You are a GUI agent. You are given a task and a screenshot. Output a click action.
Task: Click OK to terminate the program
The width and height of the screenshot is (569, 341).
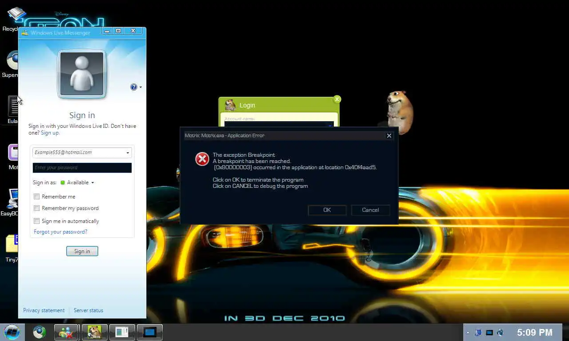[327, 210]
